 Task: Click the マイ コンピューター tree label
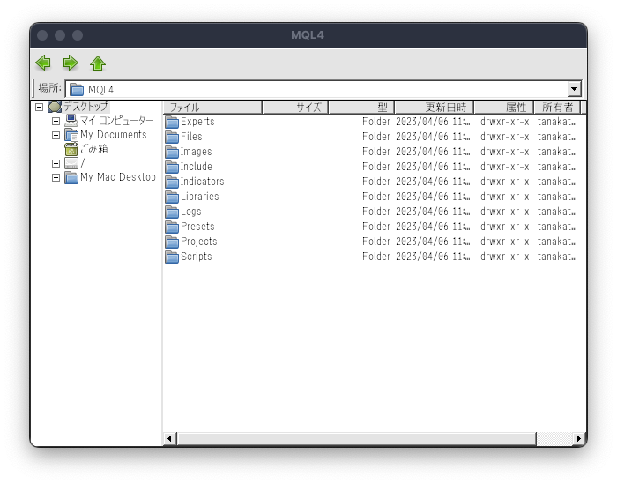click(x=117, y=121)
